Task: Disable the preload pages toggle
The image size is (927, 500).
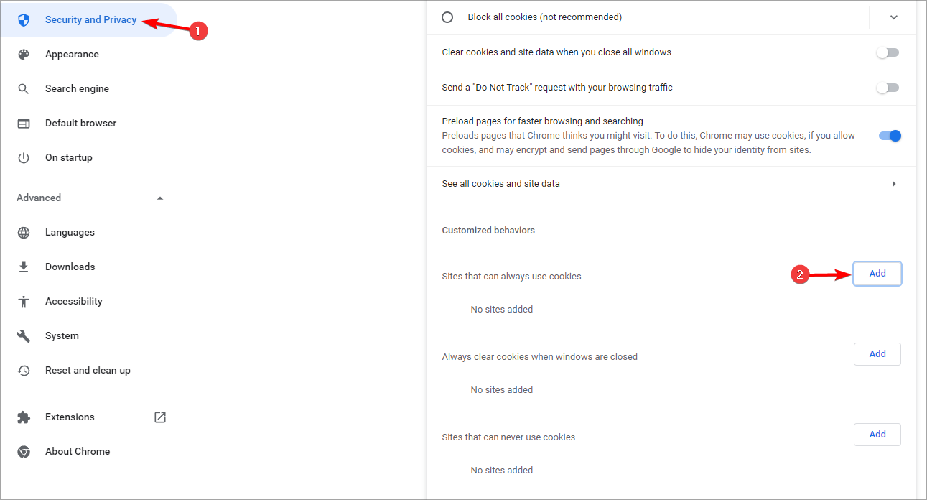Action: [890, 136]
